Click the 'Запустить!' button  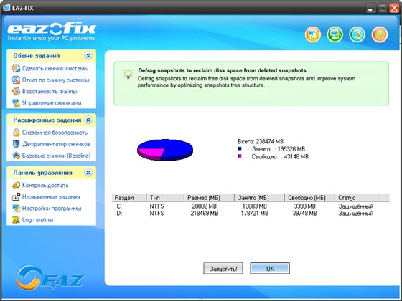click(223, 269)
